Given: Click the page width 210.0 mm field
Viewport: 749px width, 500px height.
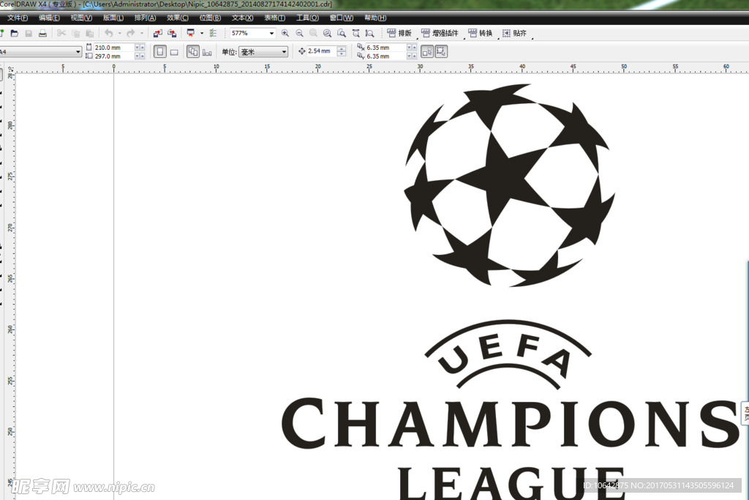Looking at the screenshot, I should click(x=113, y=48).
